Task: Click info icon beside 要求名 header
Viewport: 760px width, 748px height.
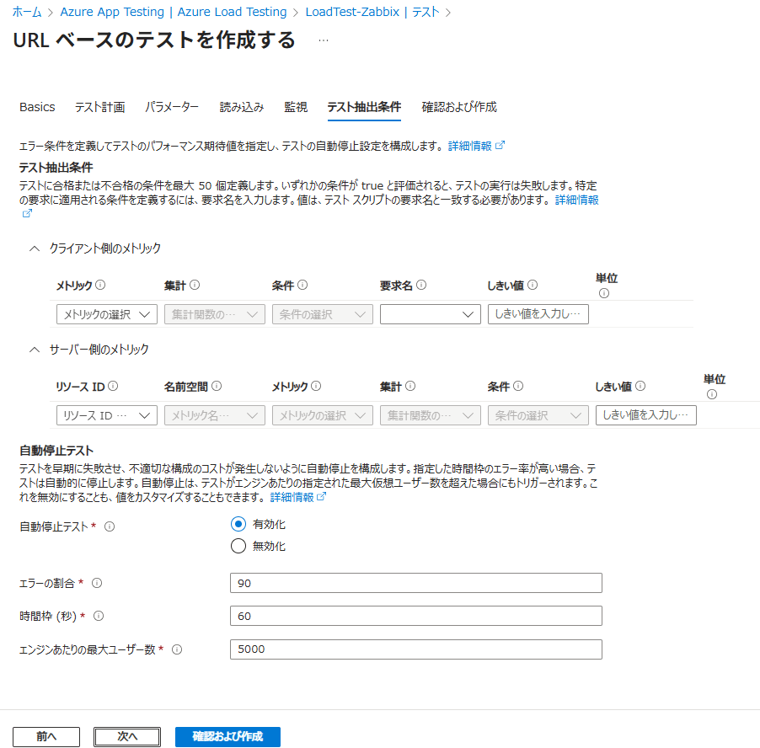Action: (421, 286)
